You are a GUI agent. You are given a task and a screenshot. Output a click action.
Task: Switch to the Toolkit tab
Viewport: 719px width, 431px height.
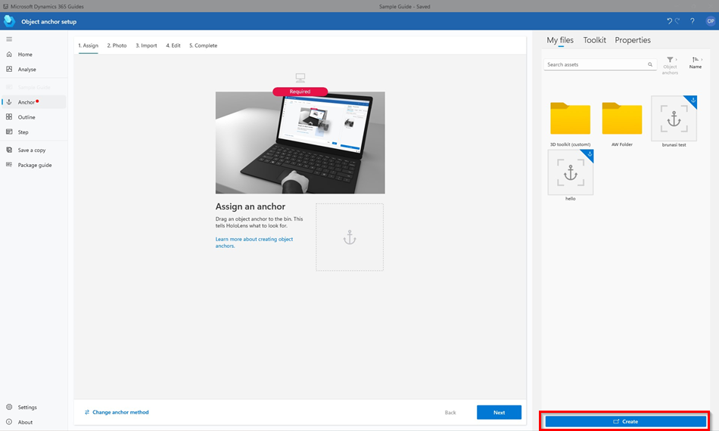point(594,40)
